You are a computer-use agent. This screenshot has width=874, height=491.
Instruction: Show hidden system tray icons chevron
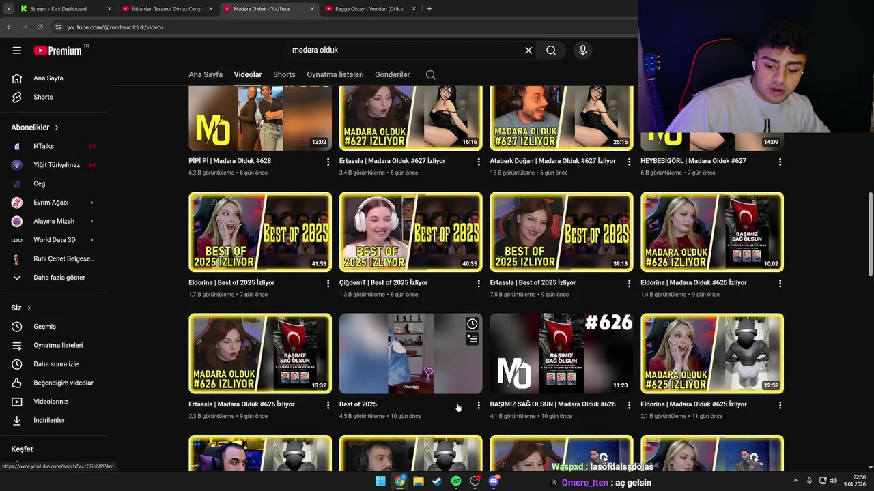(795, 481)
